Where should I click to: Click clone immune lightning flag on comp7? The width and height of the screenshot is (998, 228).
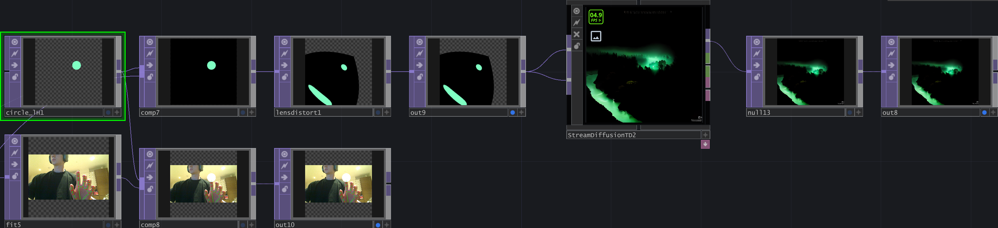149,54
